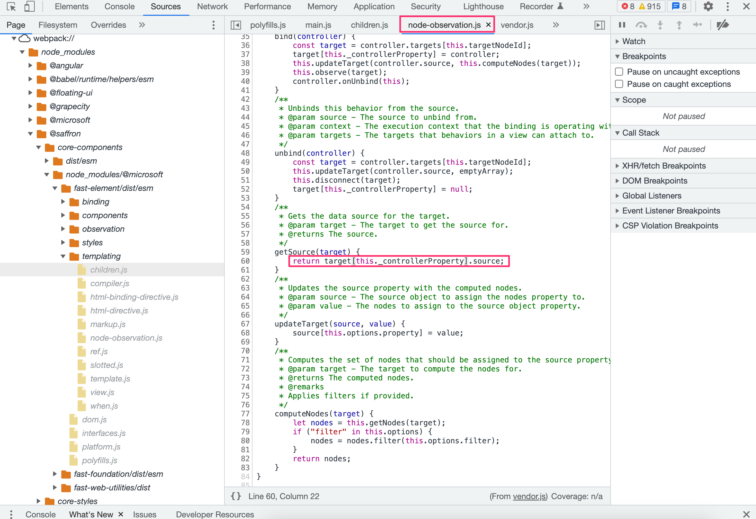Pause script execution button

point(622,25)
